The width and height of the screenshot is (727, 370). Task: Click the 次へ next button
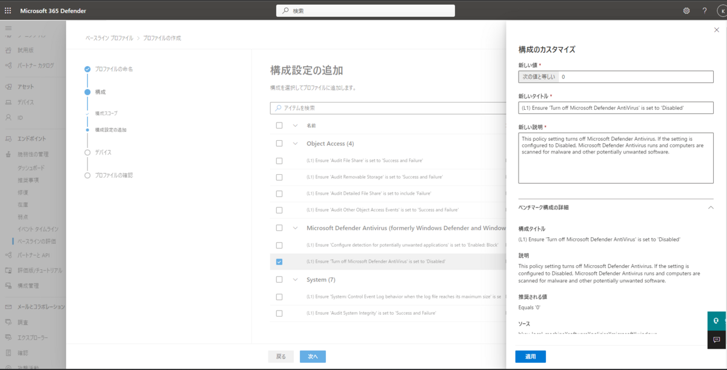[313, 357]
